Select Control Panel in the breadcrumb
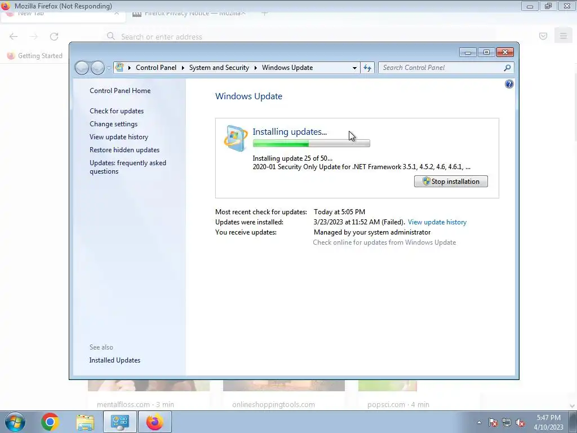This screenshot has height=433, width=577. [x=156, y=68]
